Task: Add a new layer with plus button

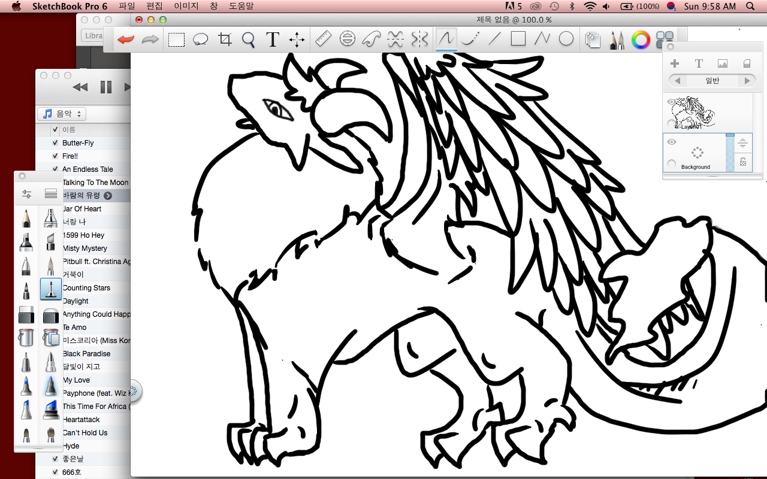Action: pos(674,63)
